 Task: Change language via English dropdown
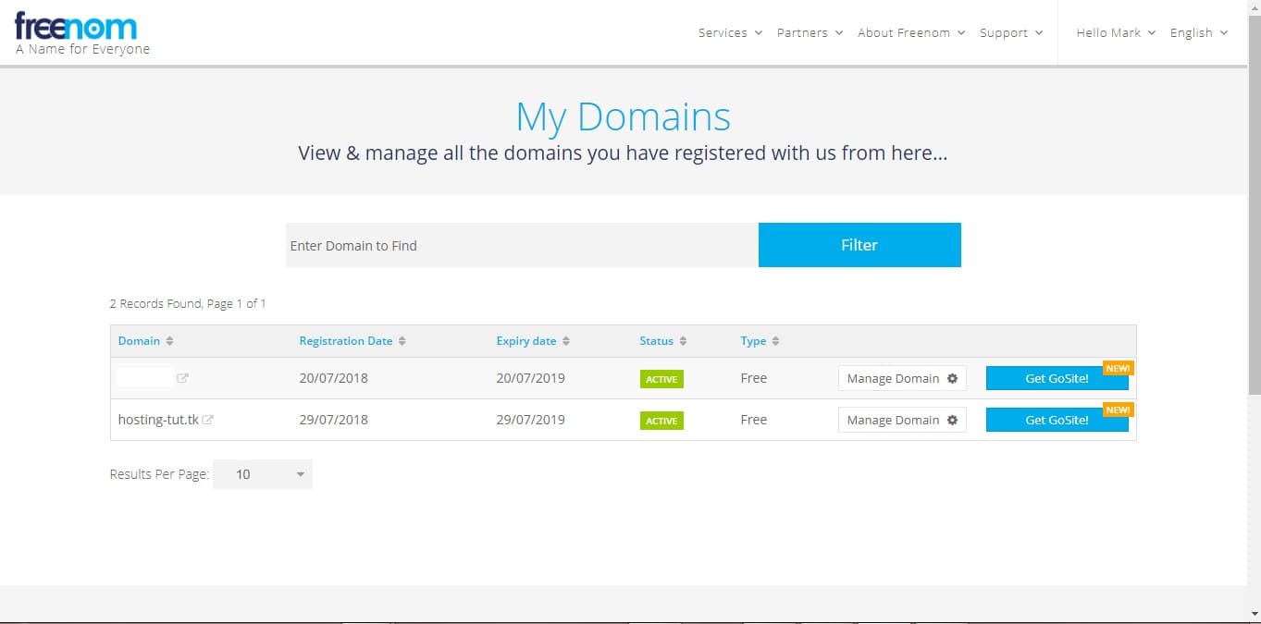(x=1199, y=32)
